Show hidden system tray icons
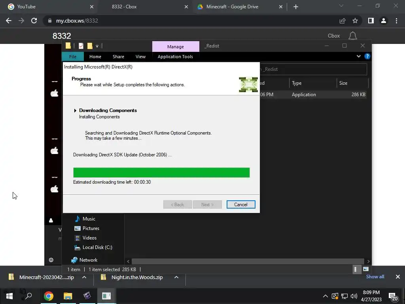Viewport: 405px width, 304px height. click(x=326, y=296)
